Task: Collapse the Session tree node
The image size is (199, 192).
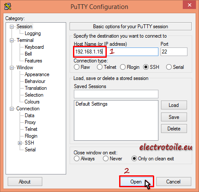Action: [12, 27]
